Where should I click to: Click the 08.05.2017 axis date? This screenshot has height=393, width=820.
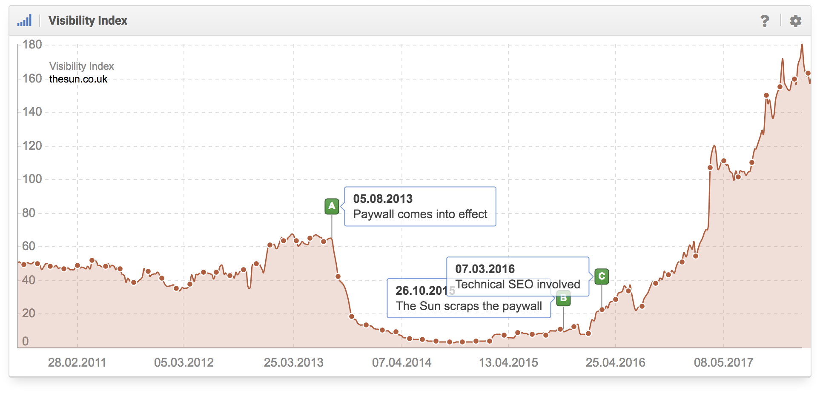pos(724,362)
